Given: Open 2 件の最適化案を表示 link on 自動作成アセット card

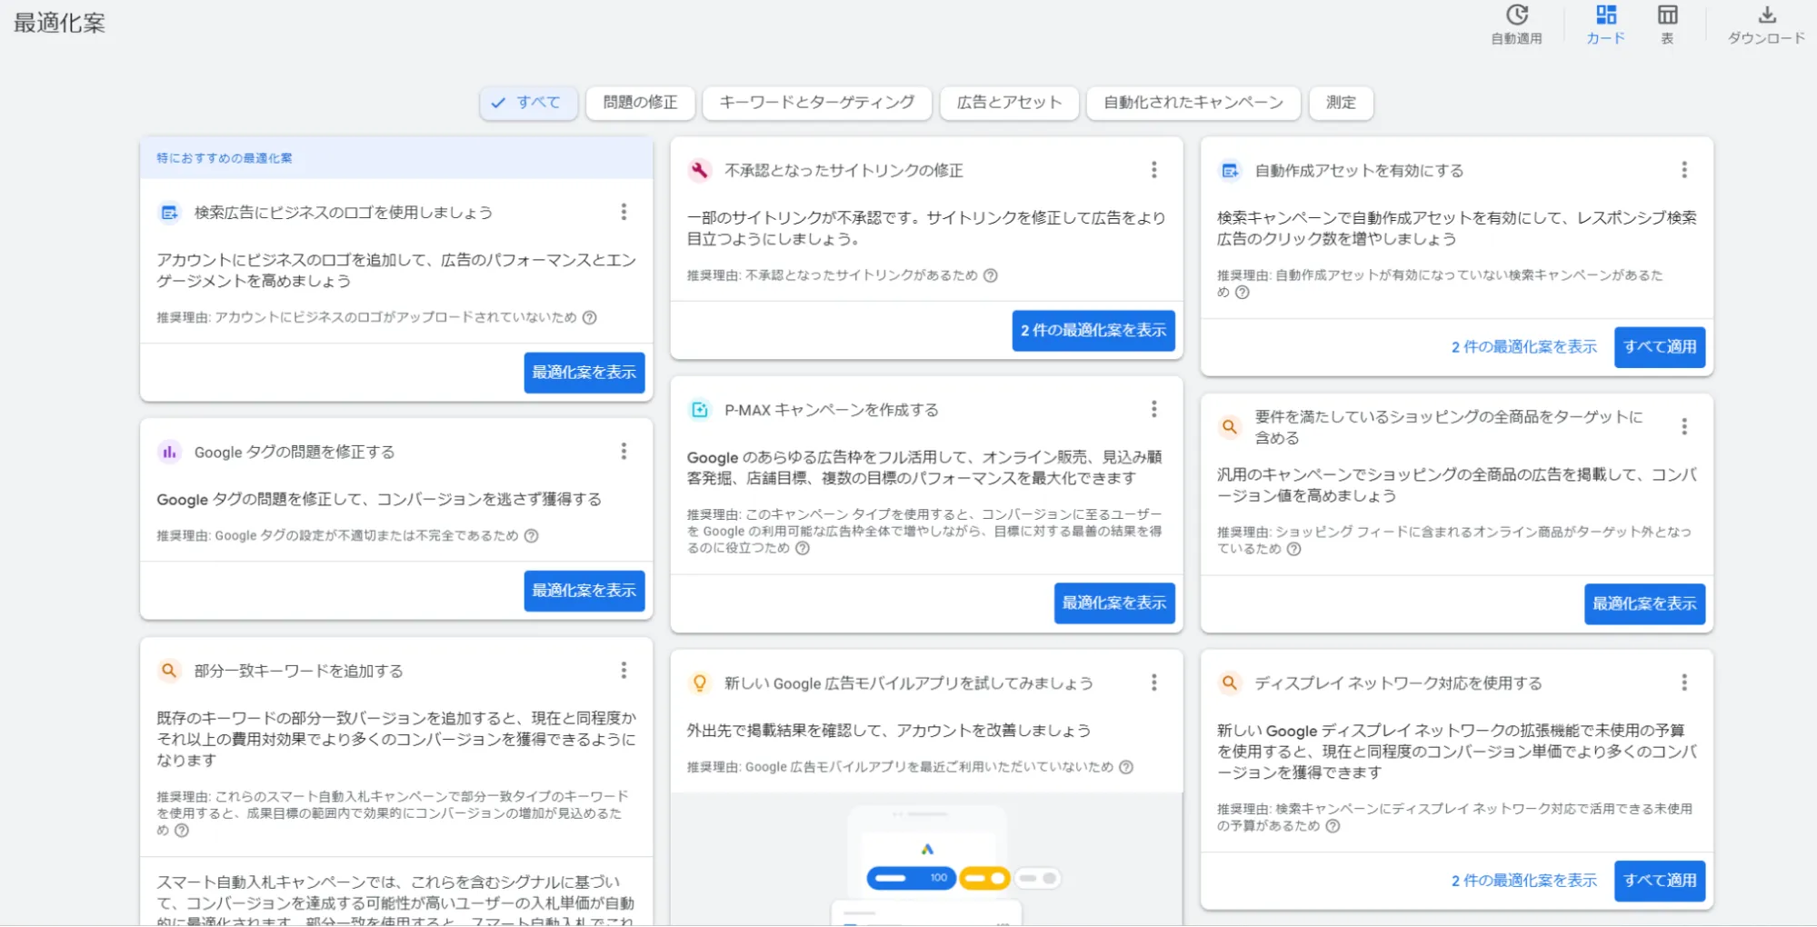Looking at the screenshot, I should coord(1524,347).
